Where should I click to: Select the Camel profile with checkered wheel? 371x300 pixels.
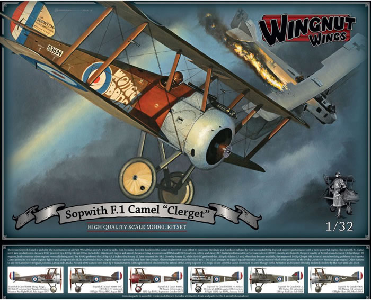pos(216,280)
